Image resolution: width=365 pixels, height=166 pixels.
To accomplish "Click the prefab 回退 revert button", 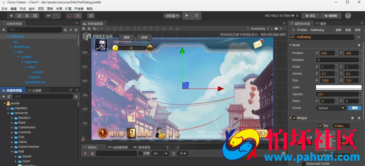I will (x=348, y=30).
